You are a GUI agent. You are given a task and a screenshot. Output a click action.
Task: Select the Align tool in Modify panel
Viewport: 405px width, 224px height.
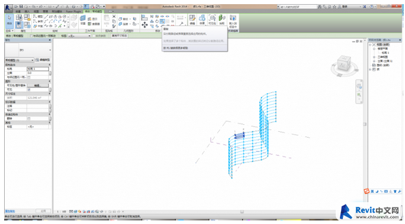pos(144,18)
